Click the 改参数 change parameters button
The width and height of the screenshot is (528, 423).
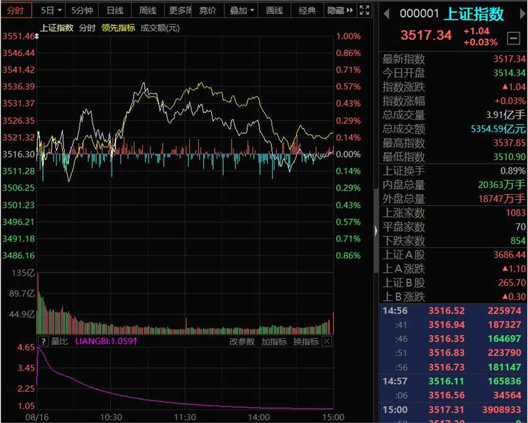coord(242,341)
